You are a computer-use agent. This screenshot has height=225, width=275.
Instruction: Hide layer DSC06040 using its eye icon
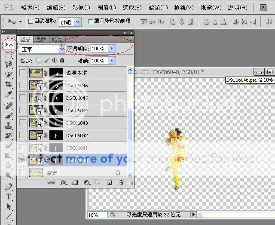[22, 160]
